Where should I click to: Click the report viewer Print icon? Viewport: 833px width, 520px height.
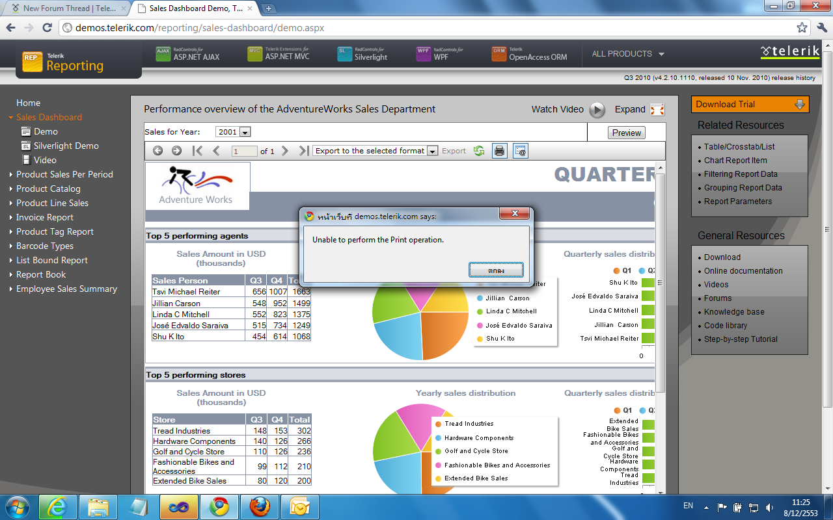pos(499,151)
